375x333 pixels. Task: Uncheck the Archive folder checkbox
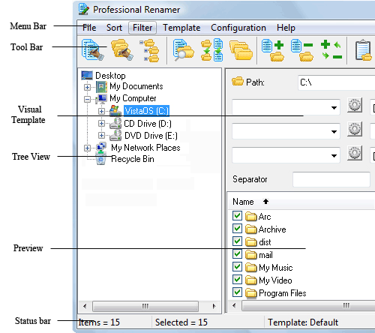pyautogui.click(x=237, y=229)
